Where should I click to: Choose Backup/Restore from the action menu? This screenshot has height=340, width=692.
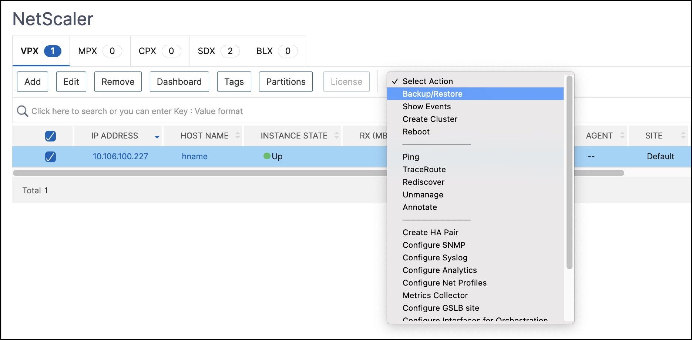point(475,94)
